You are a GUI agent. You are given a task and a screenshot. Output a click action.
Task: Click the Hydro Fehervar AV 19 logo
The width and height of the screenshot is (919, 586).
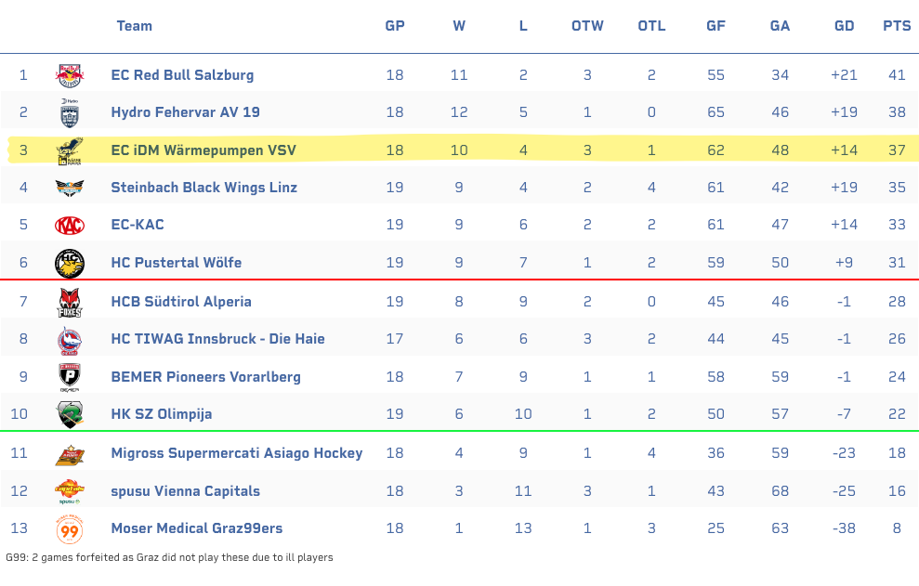tap(70, 112)
